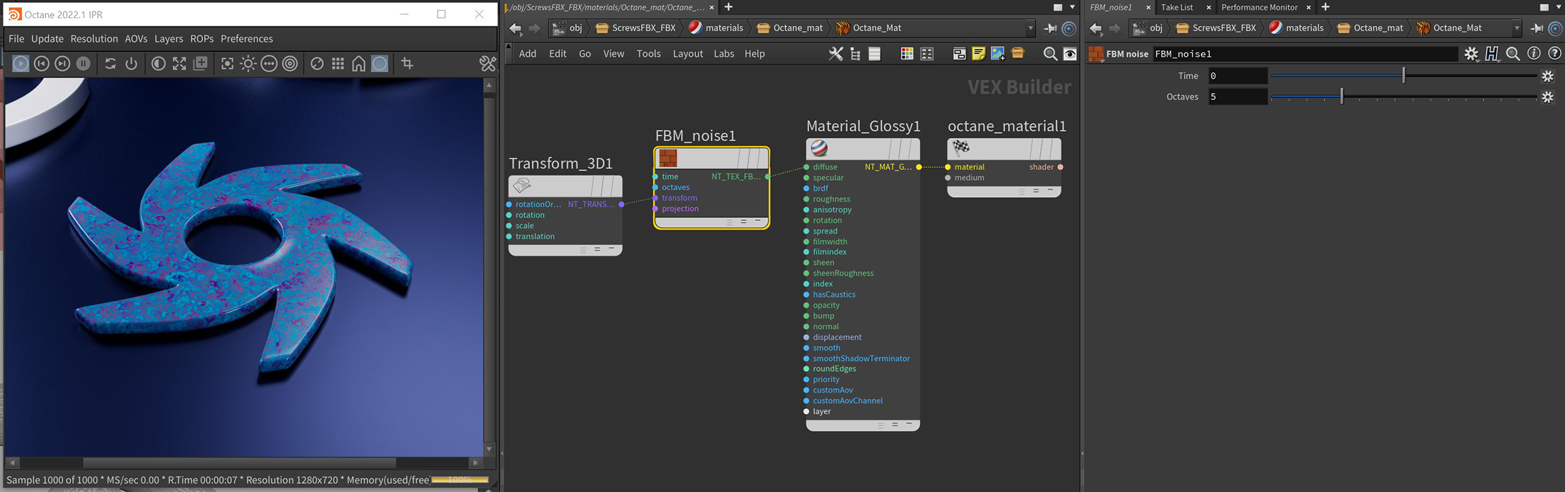
Task: Open the AOVs menu in Octane IPR
Action: tap(135, 39)
